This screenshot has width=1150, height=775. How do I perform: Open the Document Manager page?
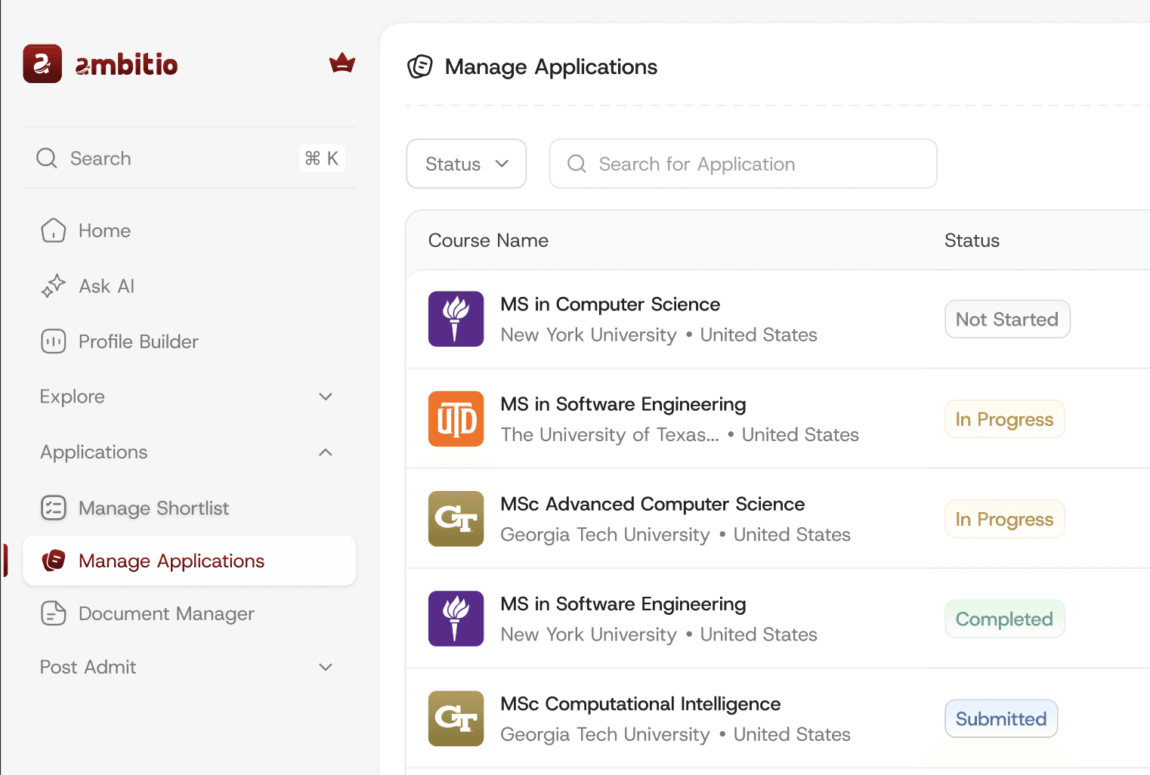pos(166,613)
